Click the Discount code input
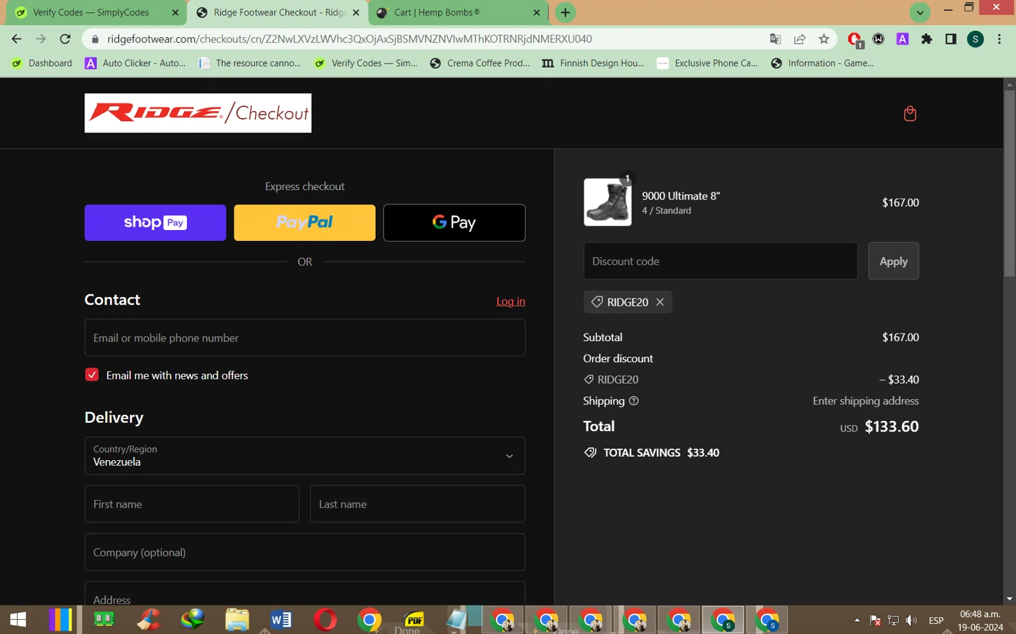The height and width of the screenshot is (634, 1016). pyautogui.click(x=721, y=261)
